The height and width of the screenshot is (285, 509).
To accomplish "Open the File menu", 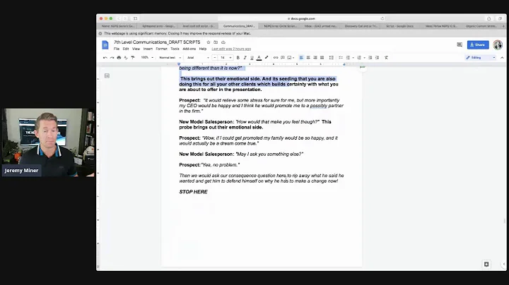I will [117, 49].
